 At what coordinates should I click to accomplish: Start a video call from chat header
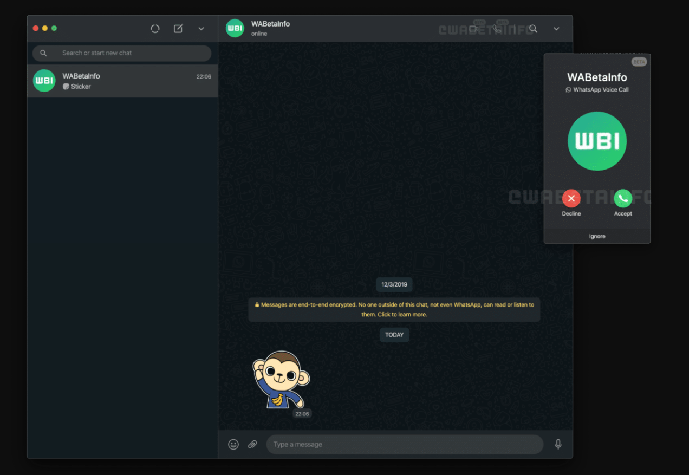474,28
